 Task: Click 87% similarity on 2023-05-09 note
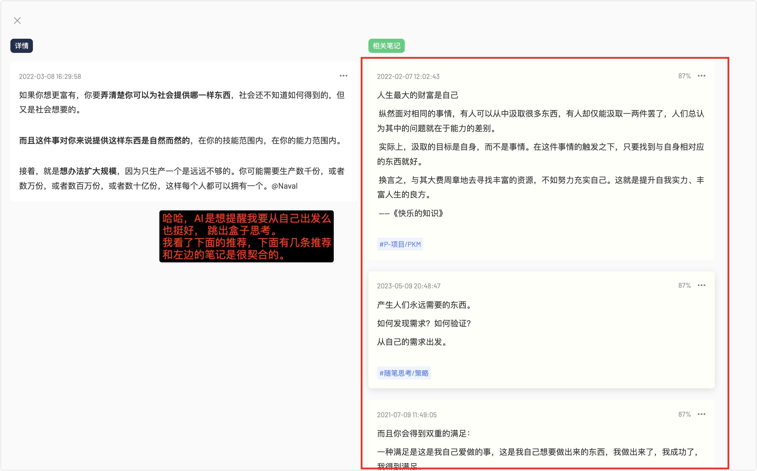point(684,285)
